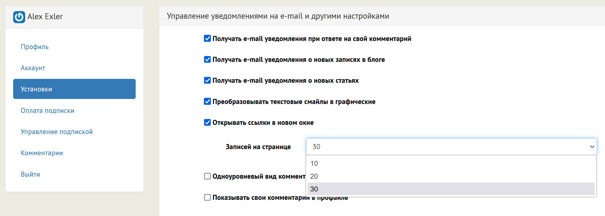The height and width of the screenshot is (216, 605).
Task: Enable Одноуровневый вид комментариев checkbox
Action: coord(207,176)
